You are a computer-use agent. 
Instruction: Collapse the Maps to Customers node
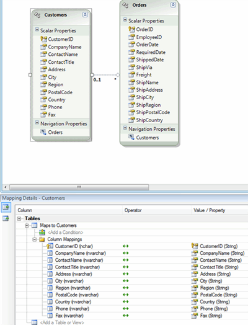point(27,226)
